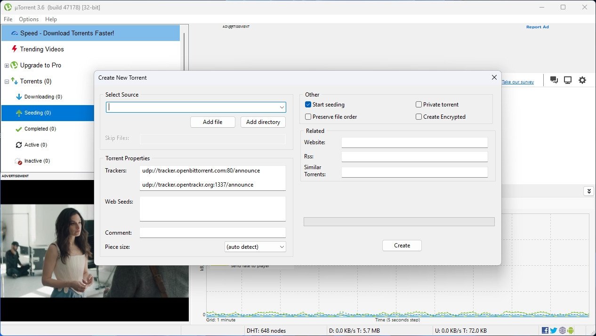Click the Android icon in status bar
The image size is (596, 336).
click(571, 330)
